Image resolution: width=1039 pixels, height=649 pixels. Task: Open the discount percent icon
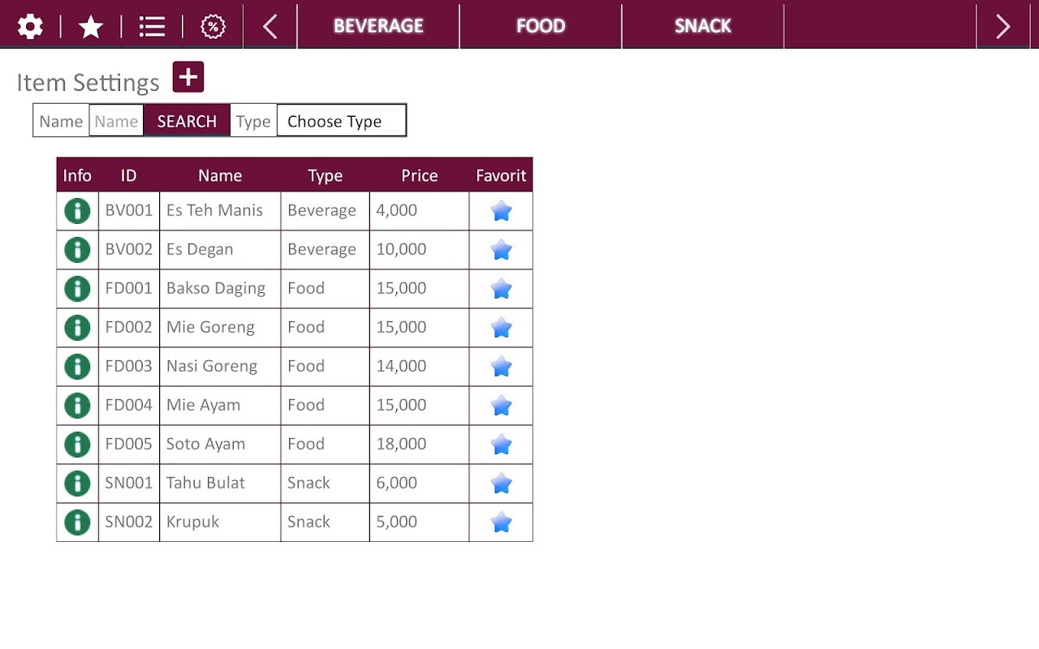(x=213, y=27)
